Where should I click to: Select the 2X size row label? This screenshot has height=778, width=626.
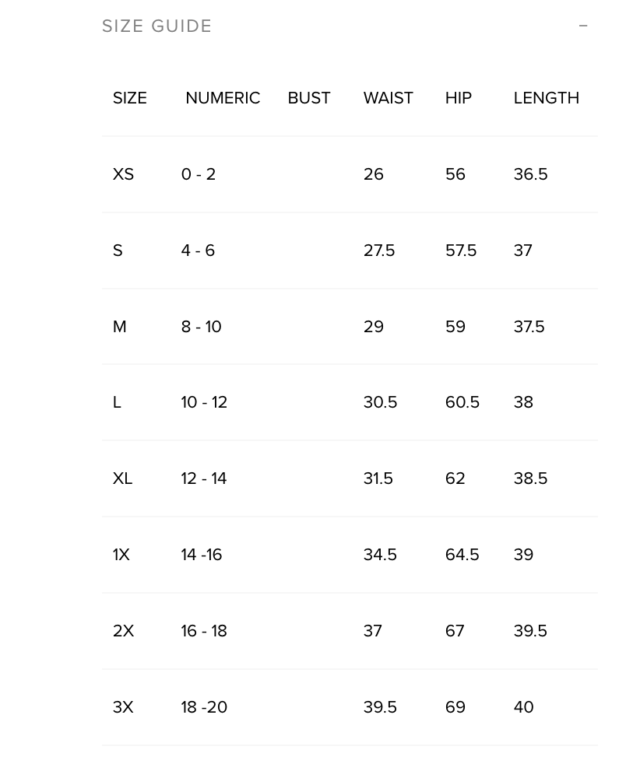[123, 631]
